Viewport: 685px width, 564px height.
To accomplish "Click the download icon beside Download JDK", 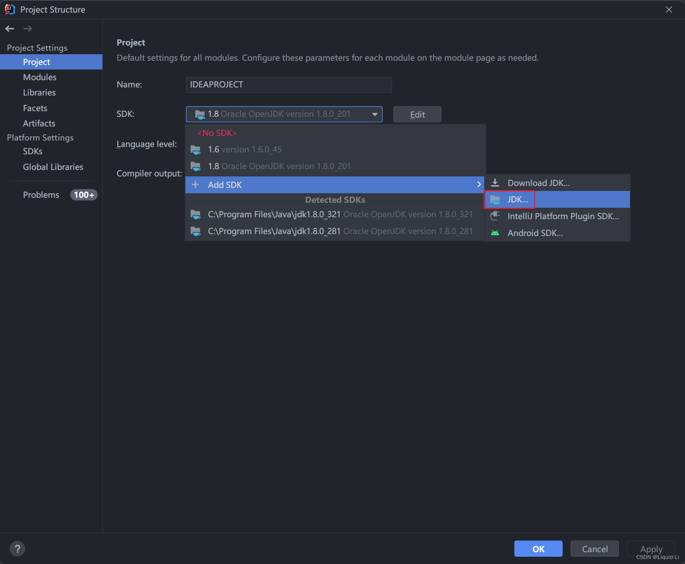I will 495,183.
